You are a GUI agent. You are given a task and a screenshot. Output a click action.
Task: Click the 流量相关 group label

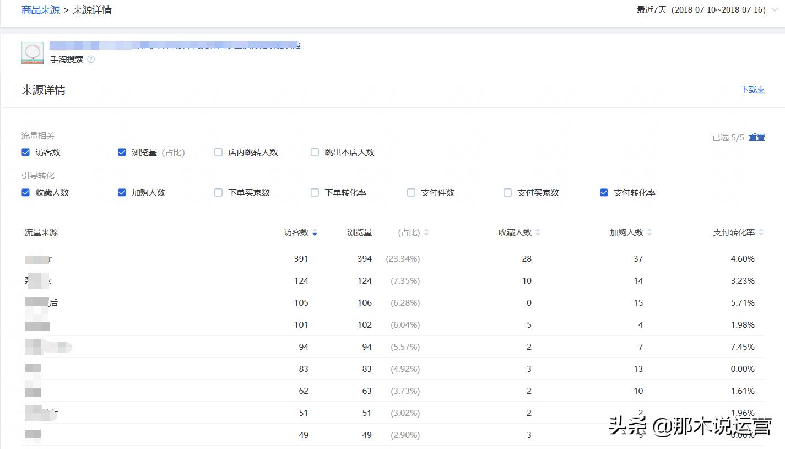tap(38, 136)
